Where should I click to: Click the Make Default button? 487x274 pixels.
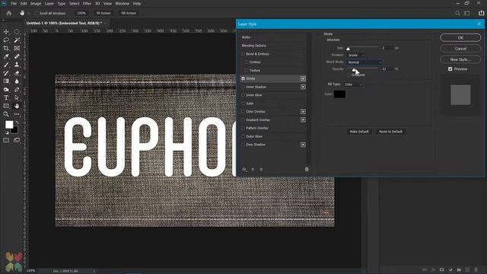[x=359, y=132]
